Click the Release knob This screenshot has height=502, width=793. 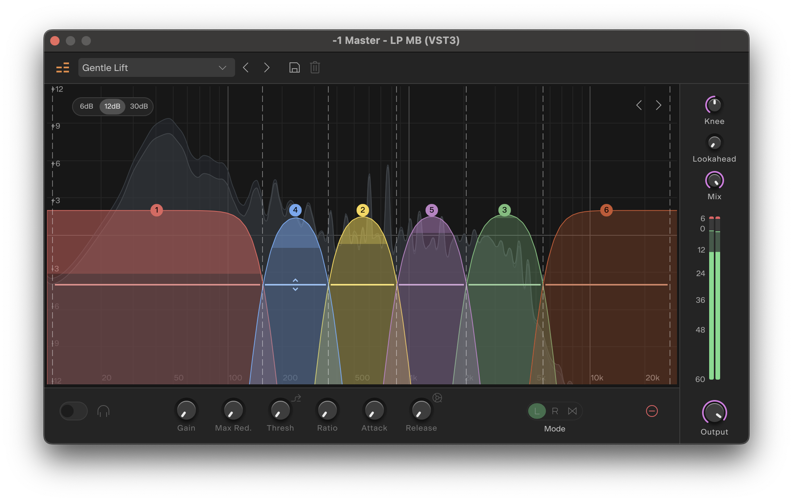[421, 410]
